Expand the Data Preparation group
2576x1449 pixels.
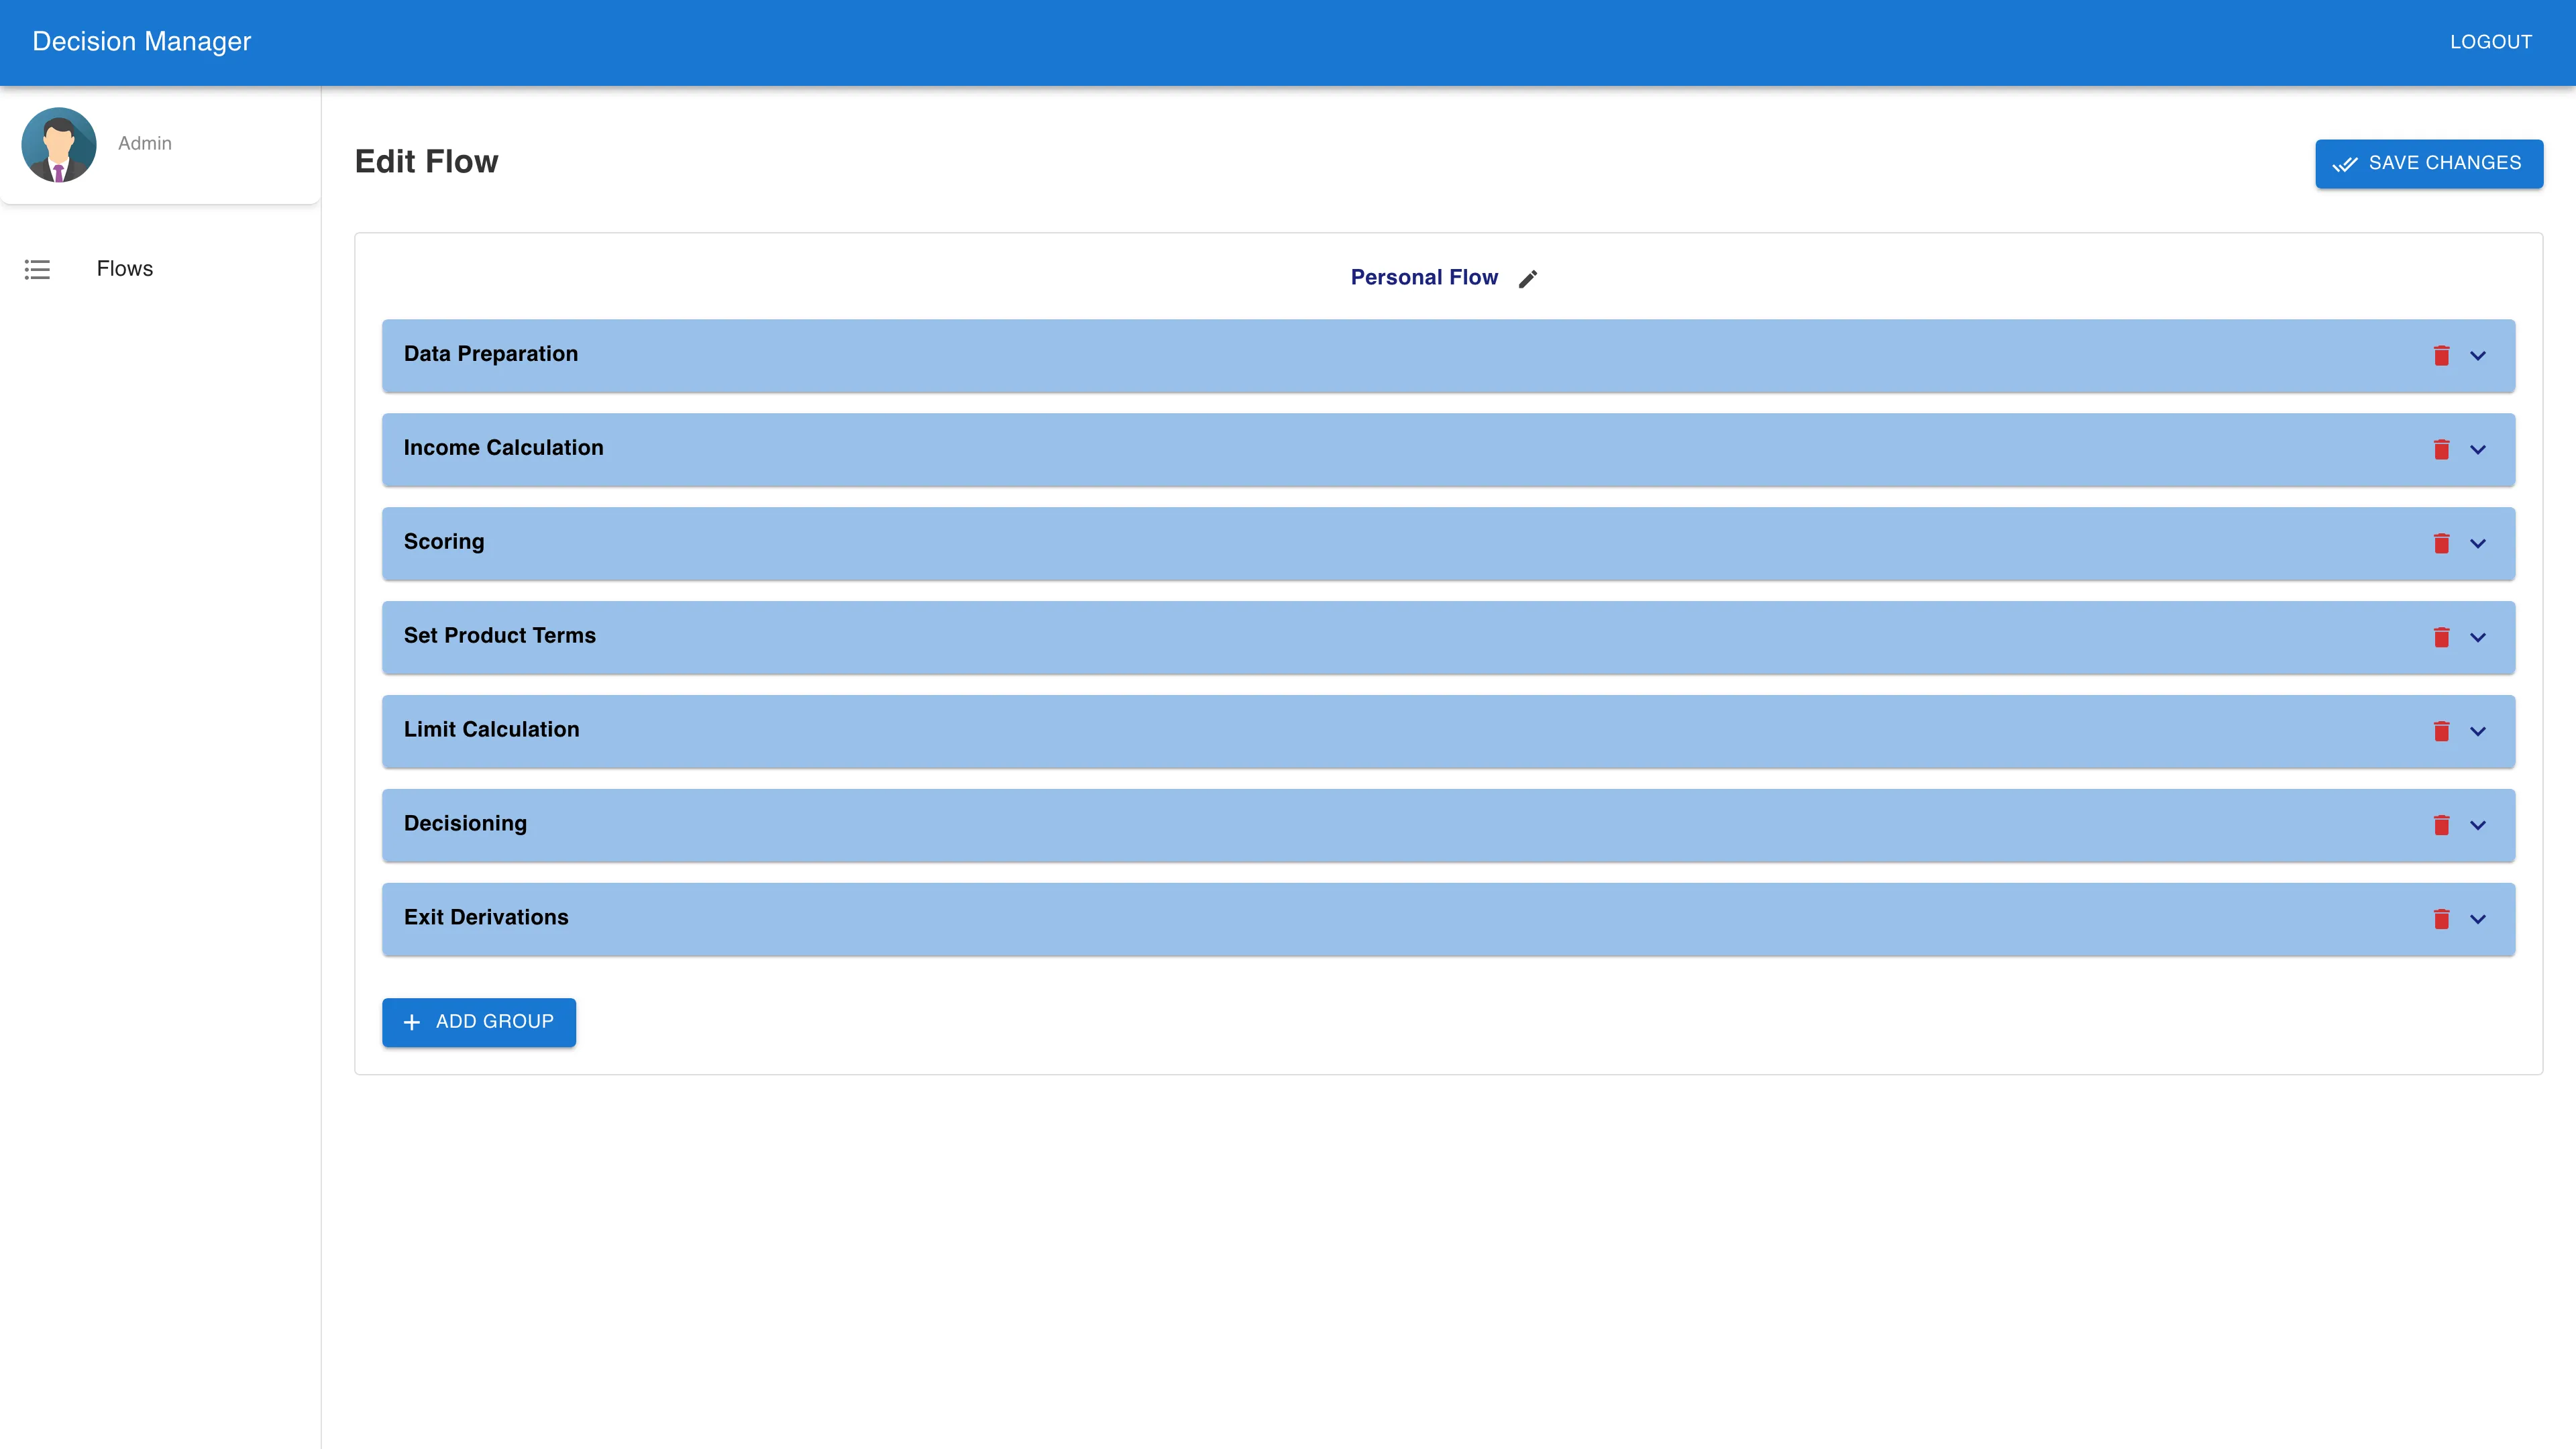[2478, 355]
